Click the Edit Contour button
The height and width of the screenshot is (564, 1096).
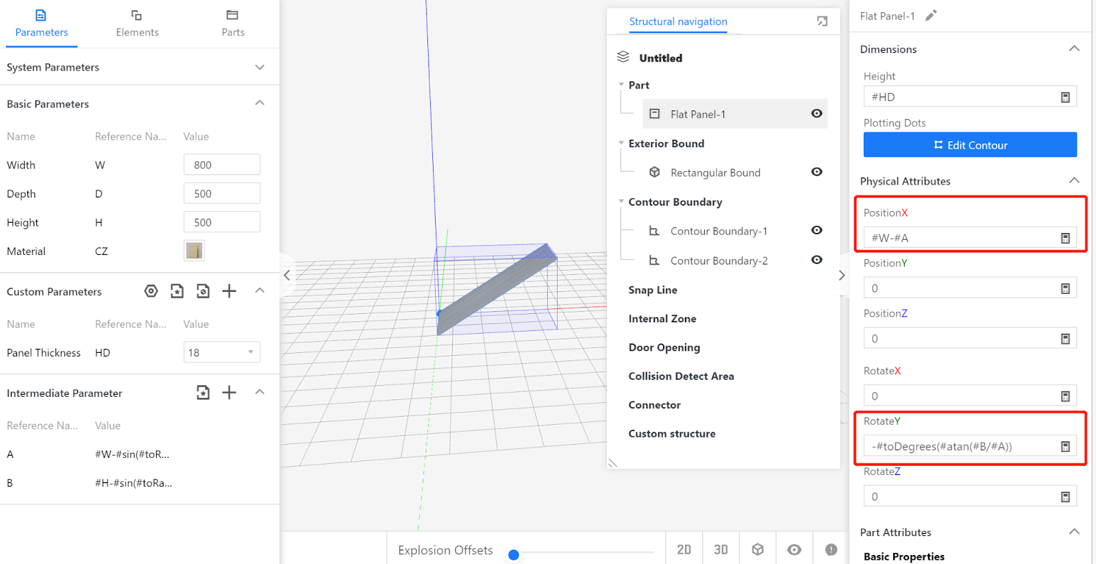[x=970, y=145]
